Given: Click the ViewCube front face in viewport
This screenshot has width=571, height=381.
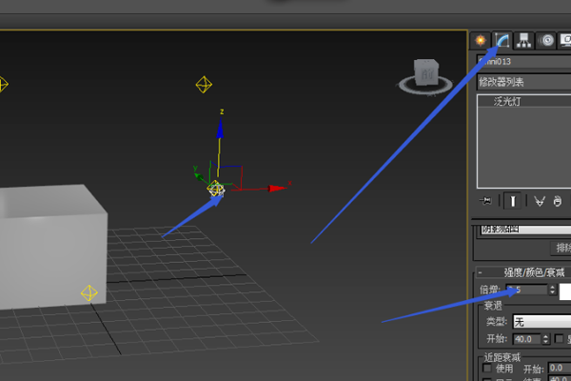Looking at the screenshot, I should (426, 73).
